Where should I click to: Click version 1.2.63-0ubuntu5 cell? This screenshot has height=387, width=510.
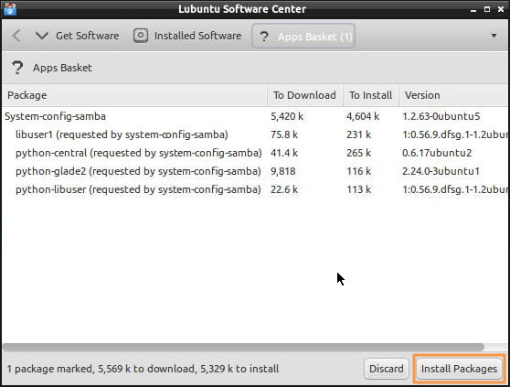pyautogui.click(x=441, y=116)
